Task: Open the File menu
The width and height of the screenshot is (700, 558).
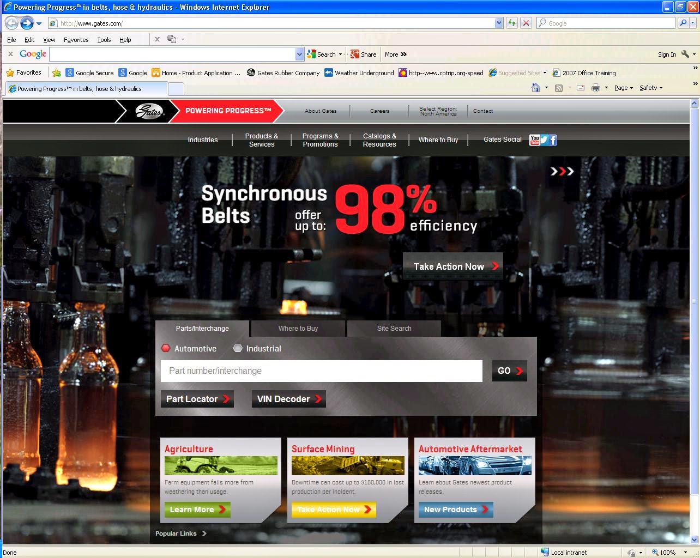Action: click(x=11, y=40)
